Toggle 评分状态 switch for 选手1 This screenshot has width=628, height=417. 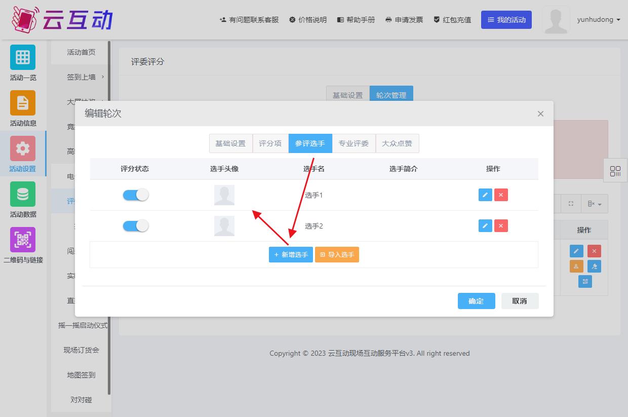coord(136,195)
